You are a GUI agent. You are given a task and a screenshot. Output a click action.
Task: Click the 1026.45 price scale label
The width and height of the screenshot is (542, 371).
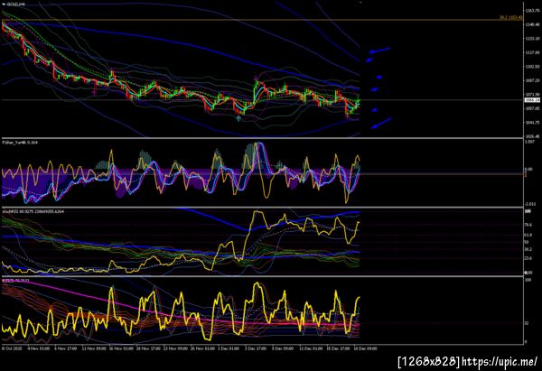[533, 136]
